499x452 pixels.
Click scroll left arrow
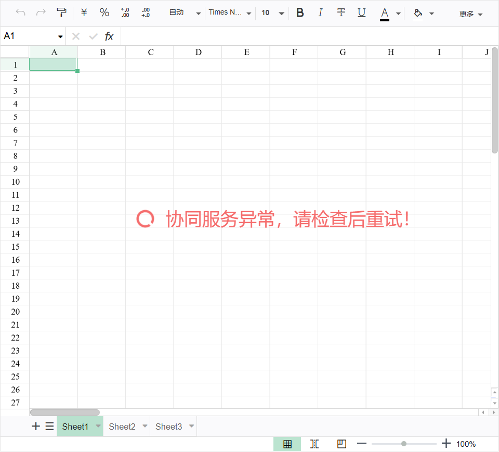[x=483, y=413]
